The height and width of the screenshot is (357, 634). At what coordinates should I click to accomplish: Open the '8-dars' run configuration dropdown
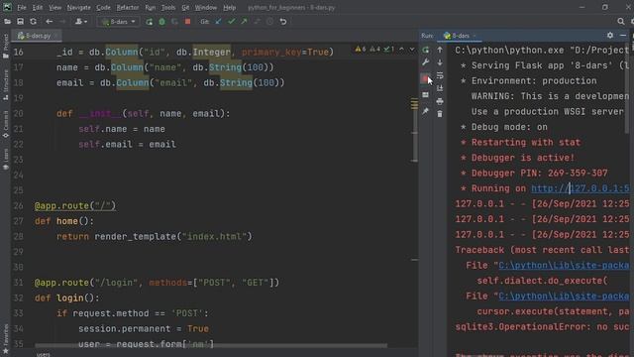(118, 22)
